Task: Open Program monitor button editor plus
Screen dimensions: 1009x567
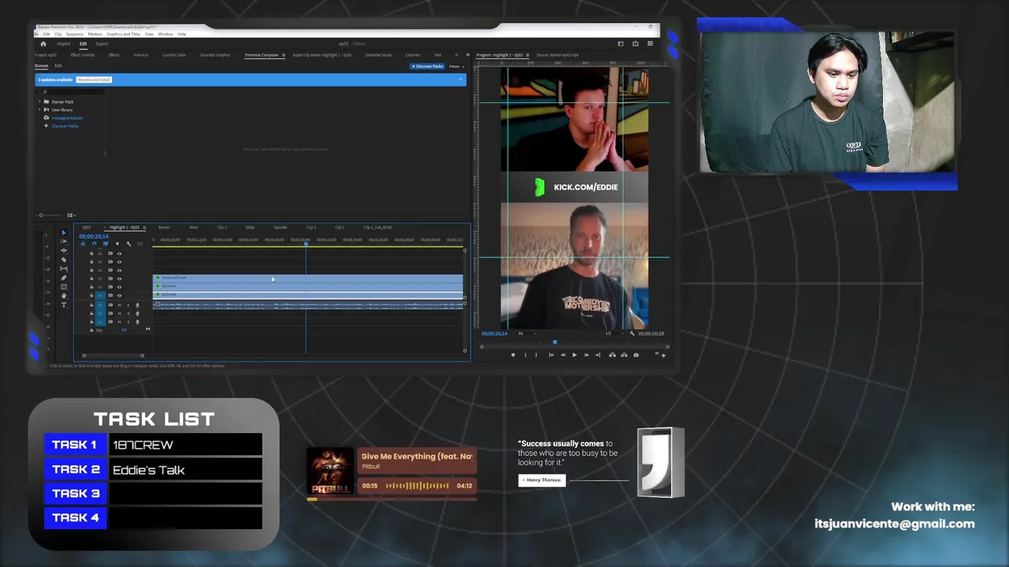Action: (x=663, y=356)
